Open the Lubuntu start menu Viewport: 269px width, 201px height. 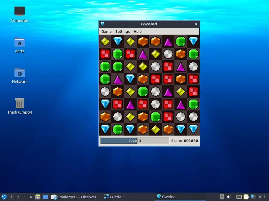pos(4,197)
